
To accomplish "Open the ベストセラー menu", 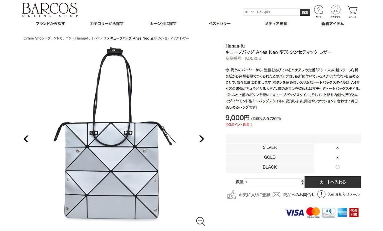I will click(219, 24).
